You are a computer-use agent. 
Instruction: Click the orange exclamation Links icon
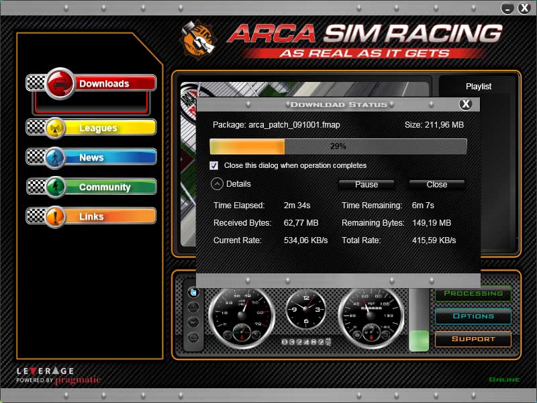click(55, 217)
